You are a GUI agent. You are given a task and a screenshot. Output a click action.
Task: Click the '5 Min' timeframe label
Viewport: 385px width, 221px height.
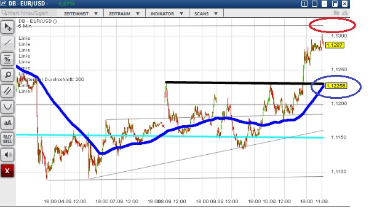25,26
